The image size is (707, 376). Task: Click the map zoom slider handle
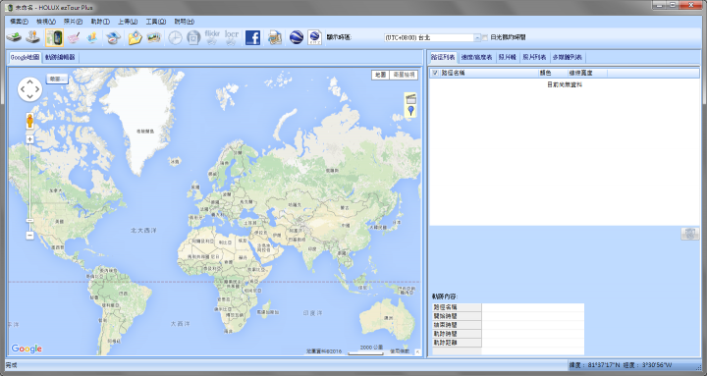click(29, 221)
